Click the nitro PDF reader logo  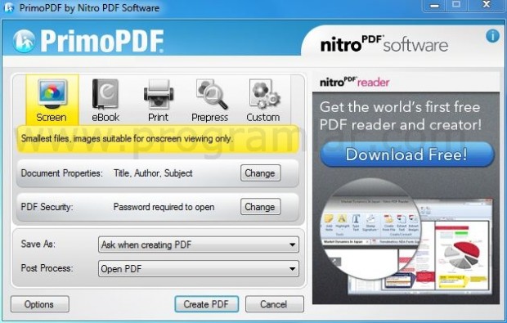(x=354, y=82)
